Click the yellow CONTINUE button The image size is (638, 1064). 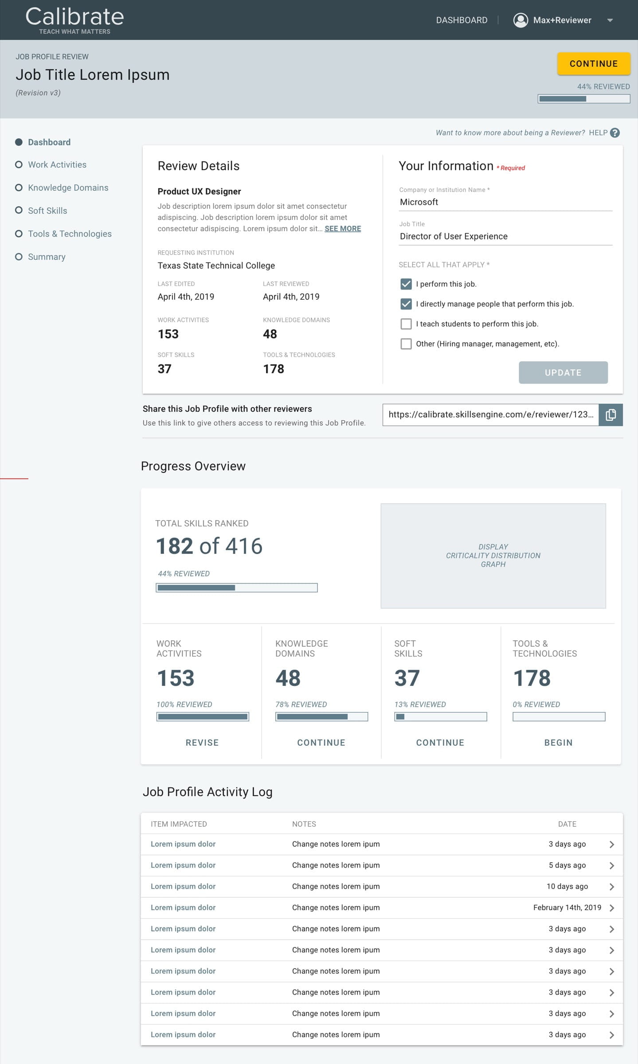[594, 63]
